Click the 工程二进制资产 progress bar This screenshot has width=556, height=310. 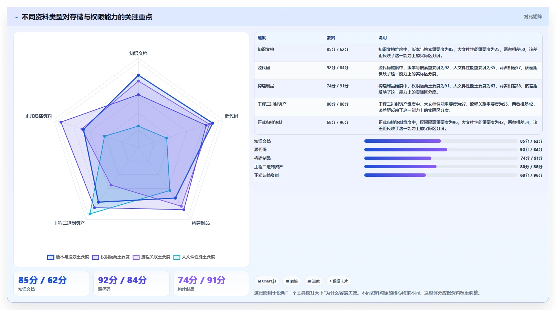pyautogui.click(x=441, y=167)
